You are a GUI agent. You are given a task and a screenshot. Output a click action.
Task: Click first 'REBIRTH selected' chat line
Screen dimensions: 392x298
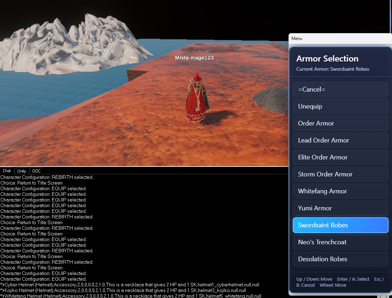pyautogui.click(x=47, y=177)
